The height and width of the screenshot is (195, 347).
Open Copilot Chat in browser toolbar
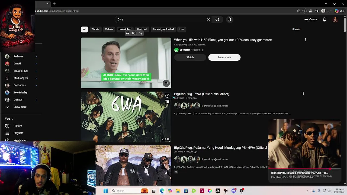click(x=339, y=11)
